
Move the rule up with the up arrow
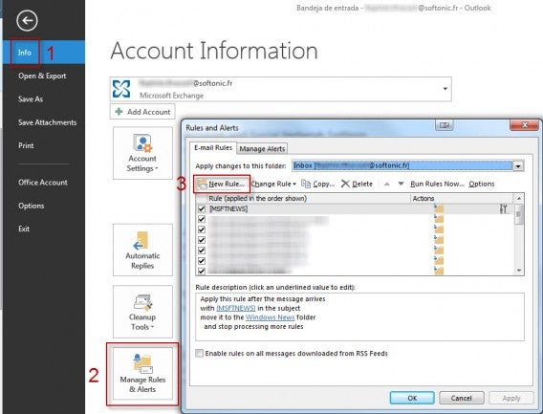pos(387,184)
